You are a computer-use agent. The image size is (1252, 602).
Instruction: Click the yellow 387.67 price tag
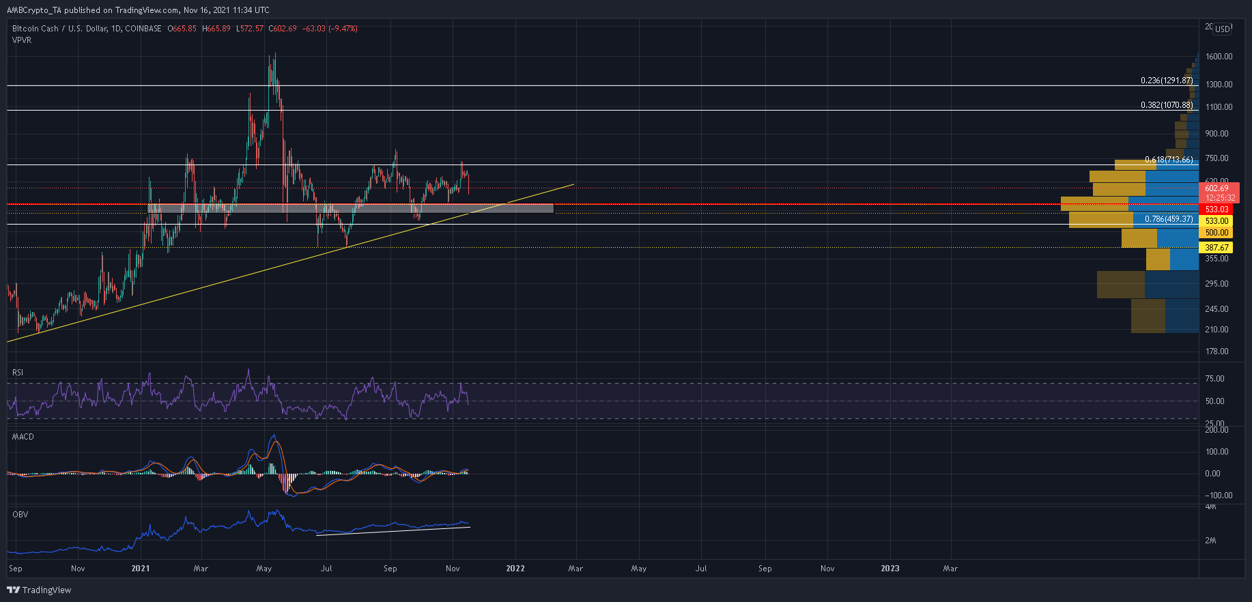[1217, 248]
